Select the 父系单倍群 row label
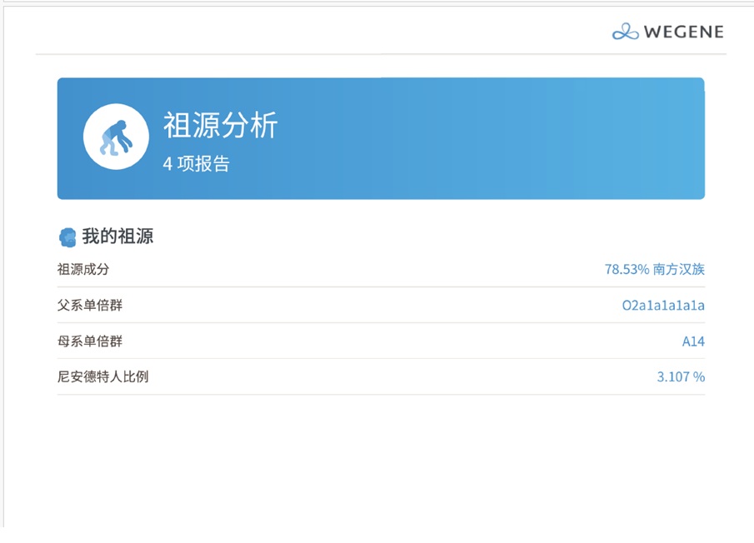The height and width of the screenshot is (543, 754). (90, 305)
